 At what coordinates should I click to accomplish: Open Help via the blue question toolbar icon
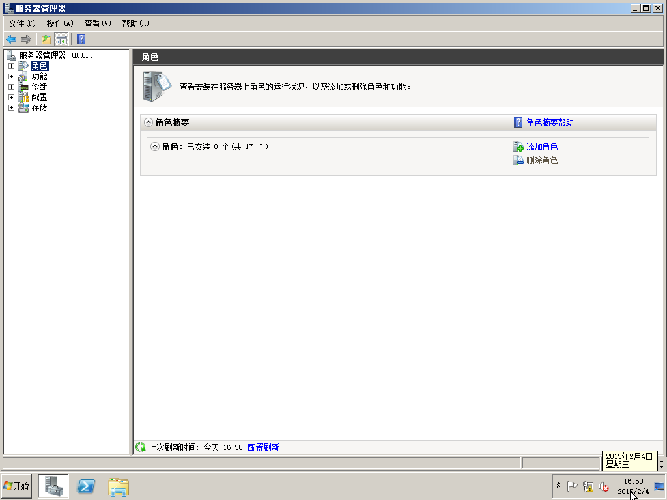point(81,39)
